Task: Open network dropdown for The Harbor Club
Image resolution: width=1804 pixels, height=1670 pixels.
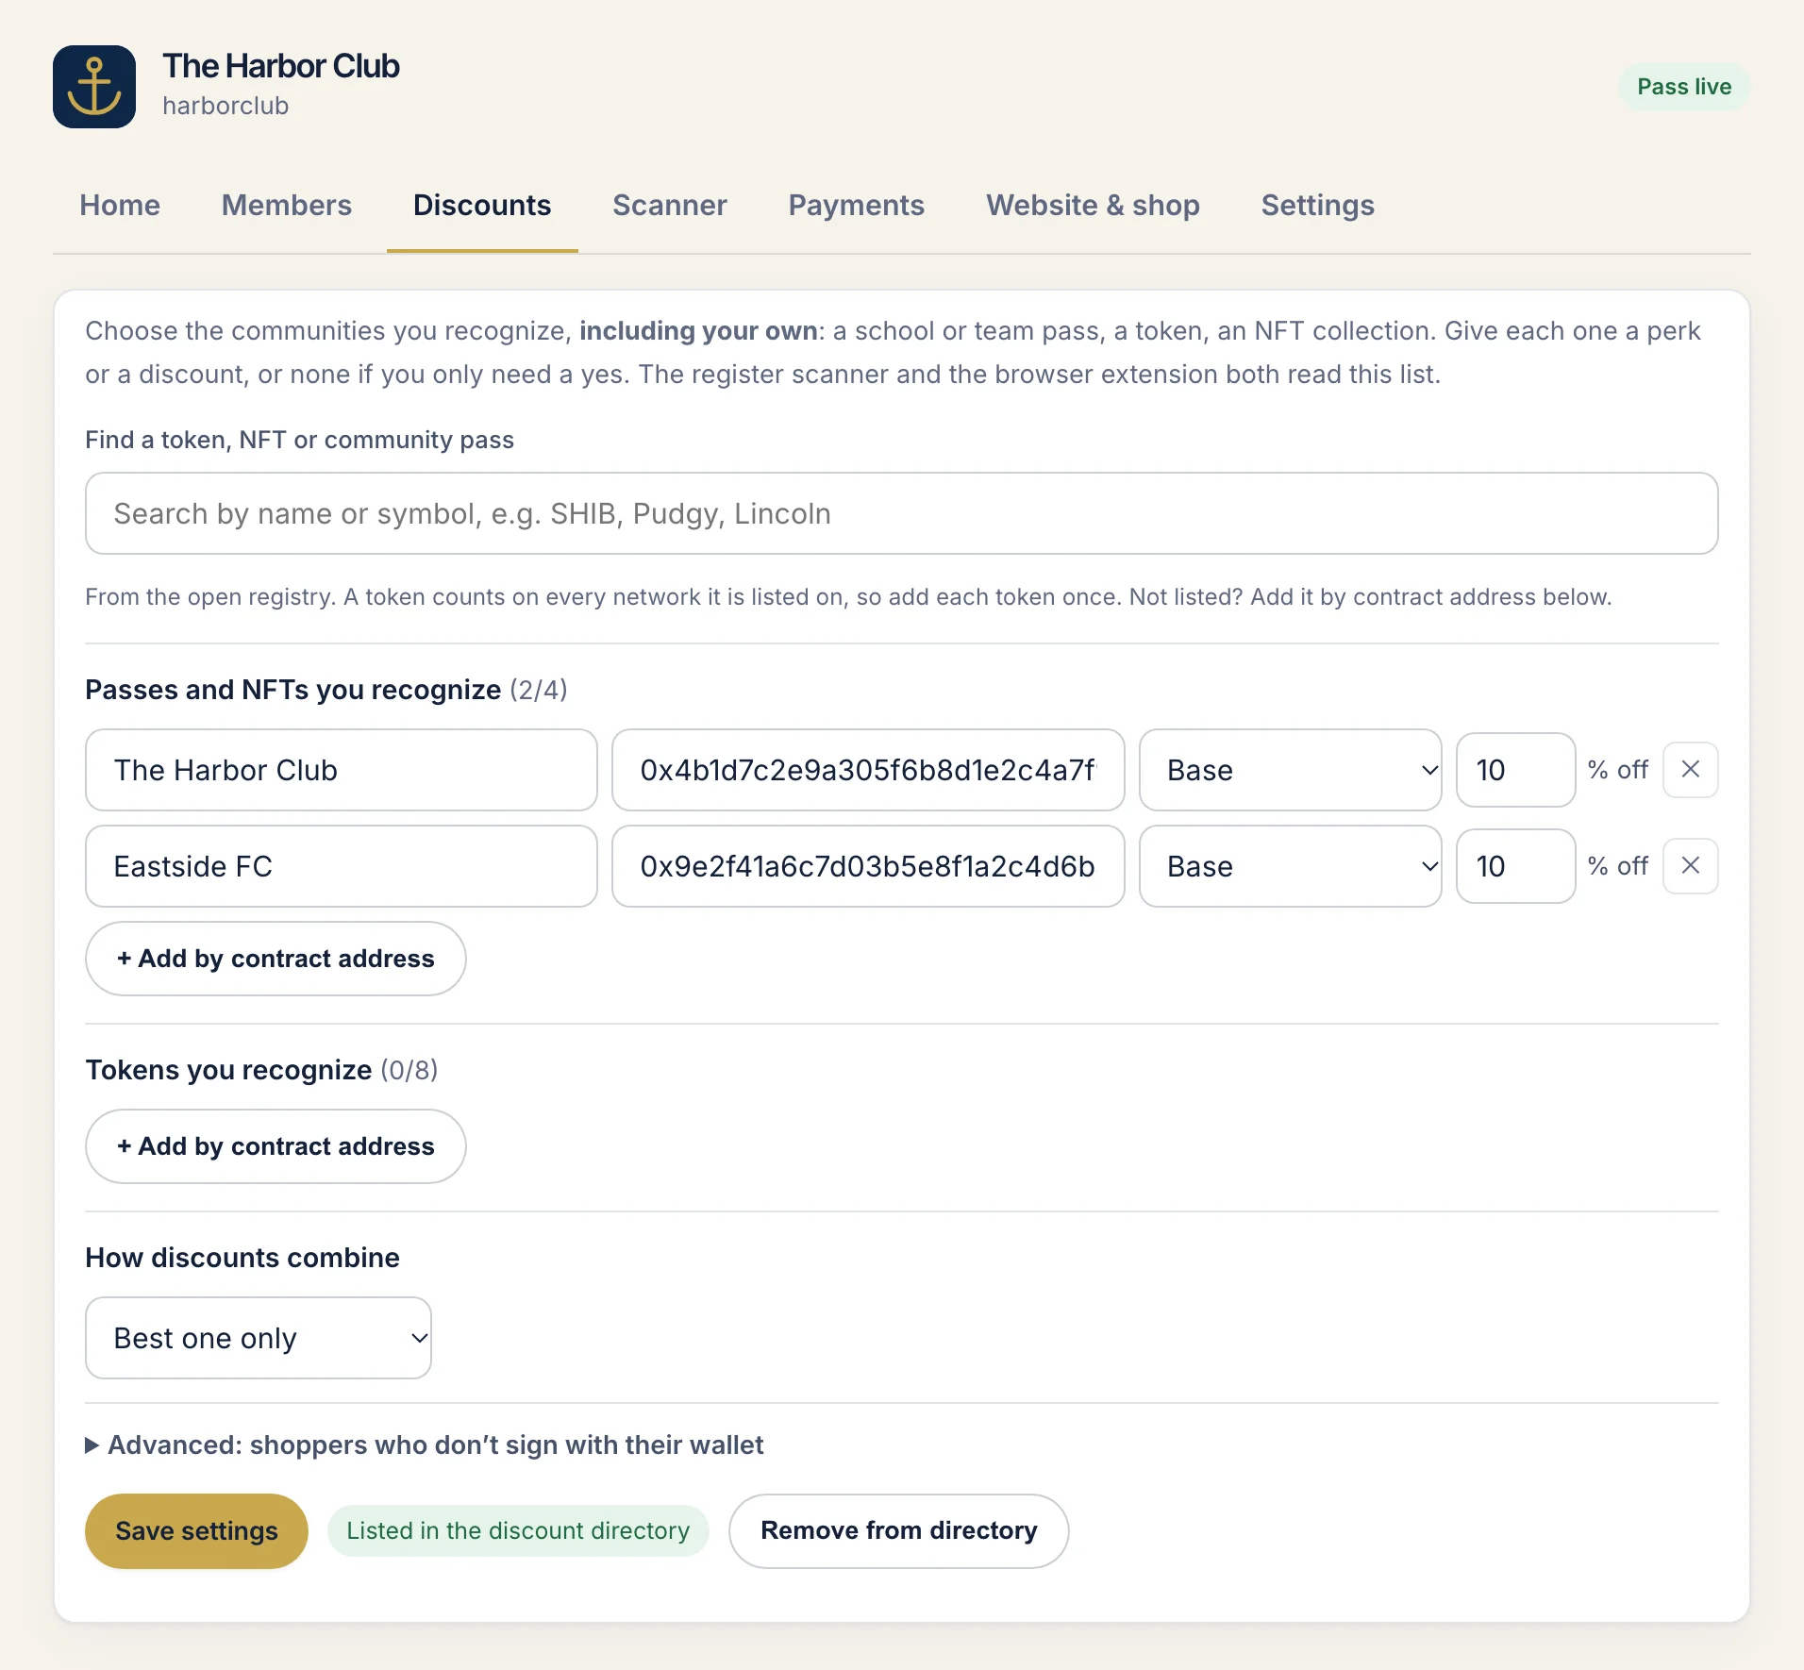Action: pyautogui.click(x=1290, y=770)
